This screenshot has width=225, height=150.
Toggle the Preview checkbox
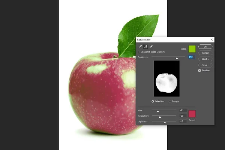coord(199,70)
